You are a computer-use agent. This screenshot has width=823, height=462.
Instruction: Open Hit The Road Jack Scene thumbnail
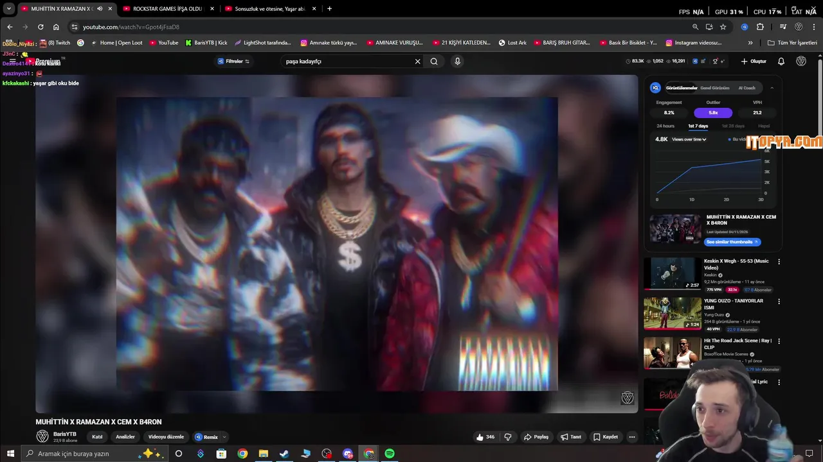[x=673, y=353]
